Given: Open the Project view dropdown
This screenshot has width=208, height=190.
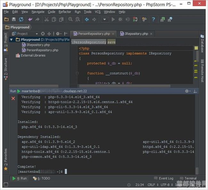Looking at the screenshot, I should [x=36, y=34].
